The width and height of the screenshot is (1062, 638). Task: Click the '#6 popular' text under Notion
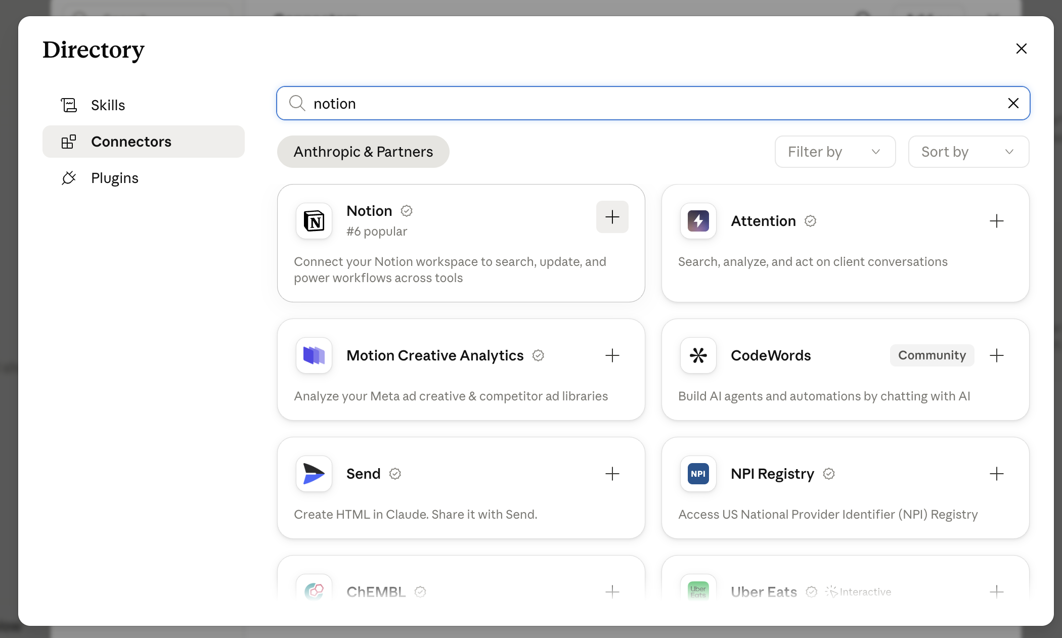377,231
